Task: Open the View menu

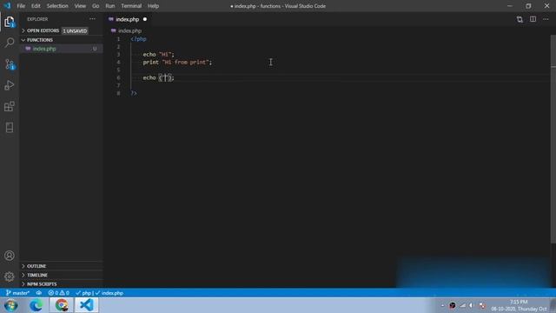Action: coord(80,6)
